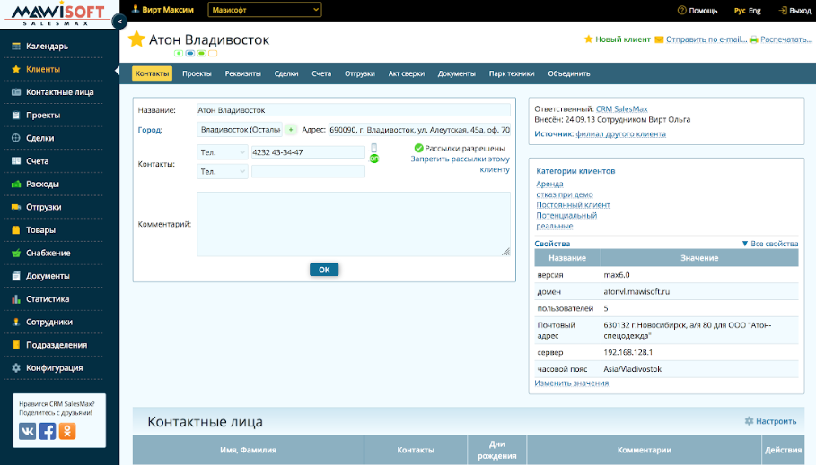Click the Сотрудники person icon

(x=16, y=323)
